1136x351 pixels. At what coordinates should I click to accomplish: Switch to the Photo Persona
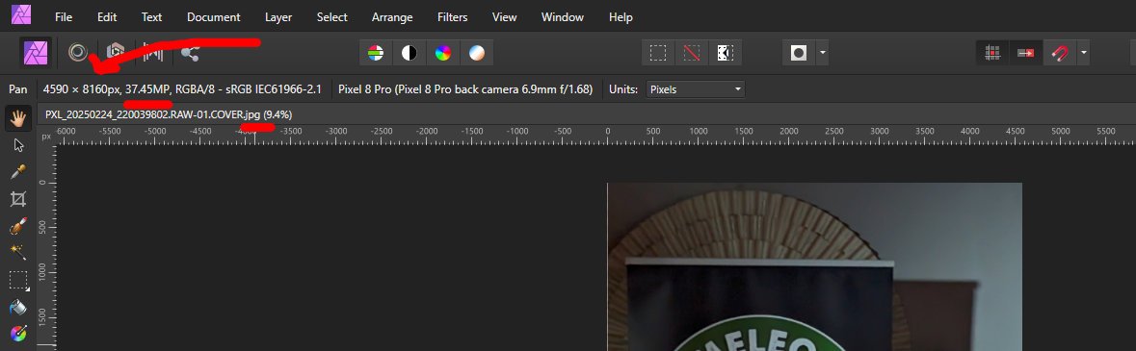36,53
